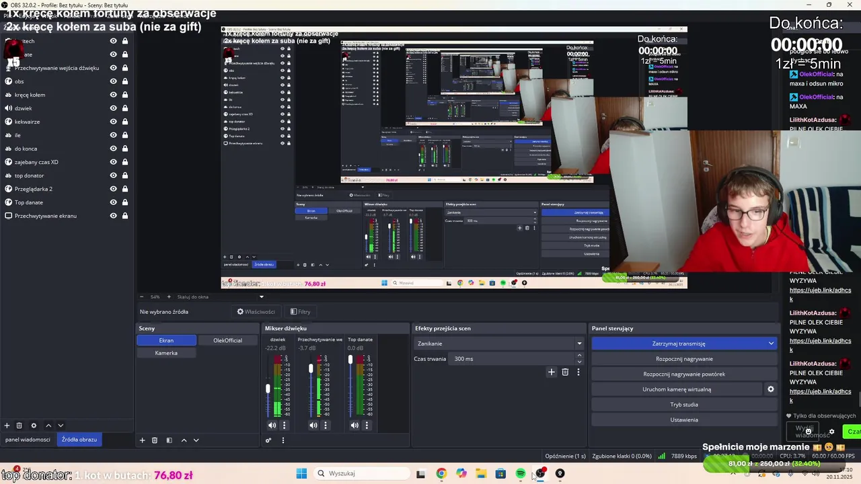Open scene filters icon in scenes toolbar
The height and width of the screenshot is (484, 861).
pyautogui.click(x=169, y=440)
